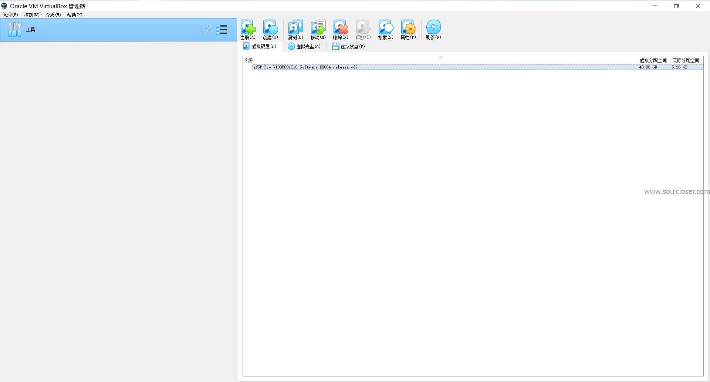Open the list menu icon in 工具 row
Screen dimensions: 710x382
pos(222,30)
